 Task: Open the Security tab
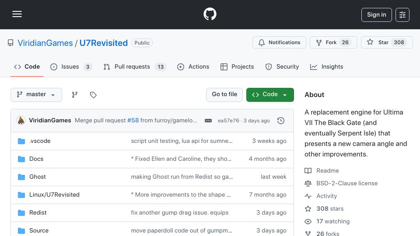tap(282, 66)
